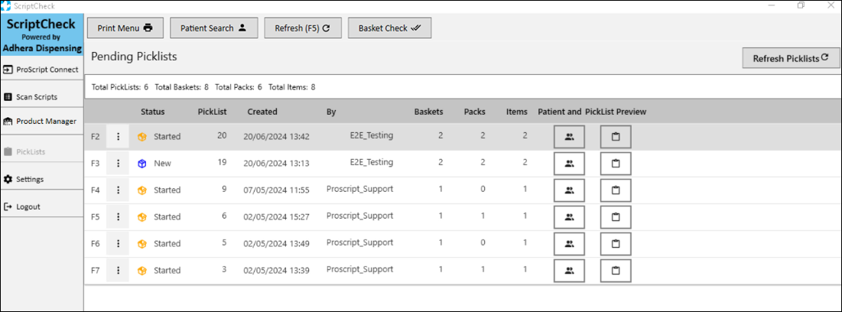
Task: Open three-dot options menu for row F2
Action: (x=118, y=137)
